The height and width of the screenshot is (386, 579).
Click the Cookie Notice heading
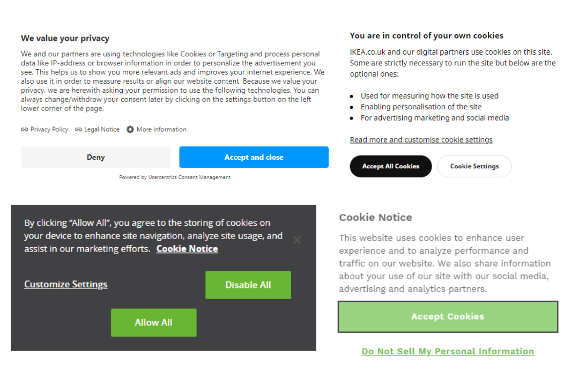375,217
